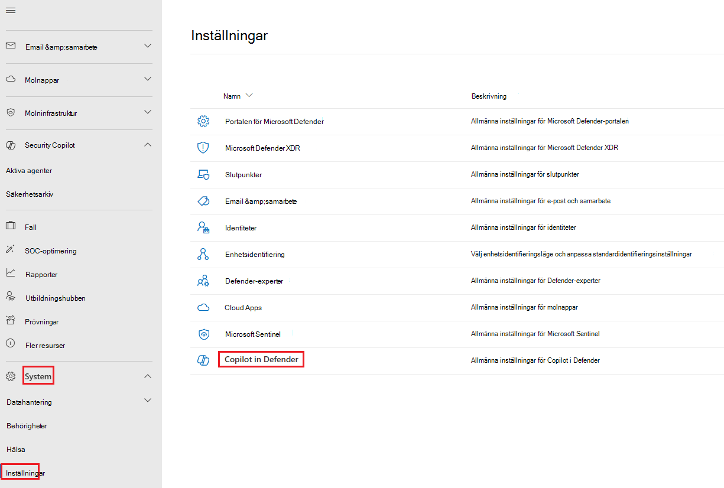724x488 pixels.
Task: Select Inställningar in the sidebar
Action: tap(25, 473)
